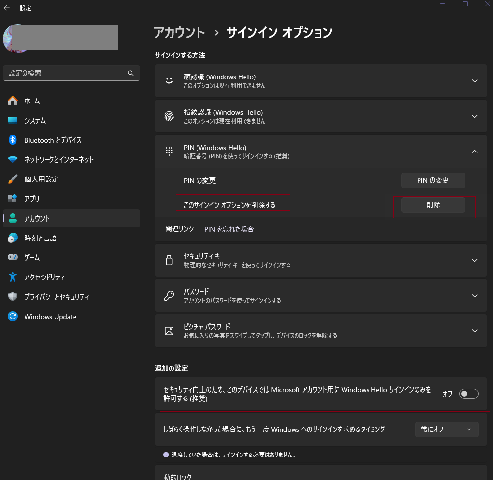
Task: Expand 顔認識 (Windows Hello) section
Action: pos(475,81)
